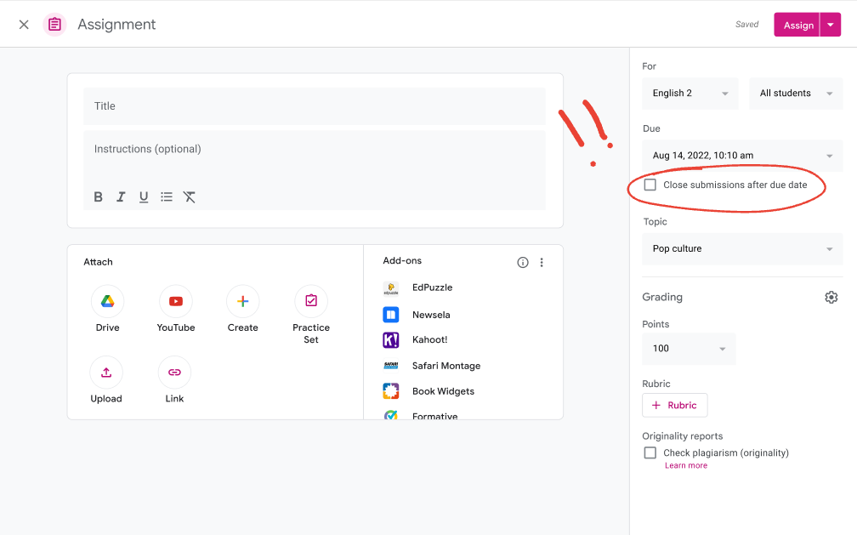Open the Pop culture topic dropdown
The image size is (857, 535).
click(742, 249)
